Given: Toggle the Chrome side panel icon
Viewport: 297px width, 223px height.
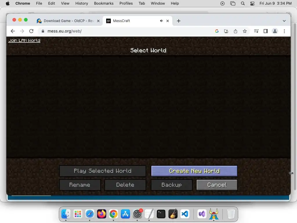Looking at the screenshot, I should pos(266,31).
